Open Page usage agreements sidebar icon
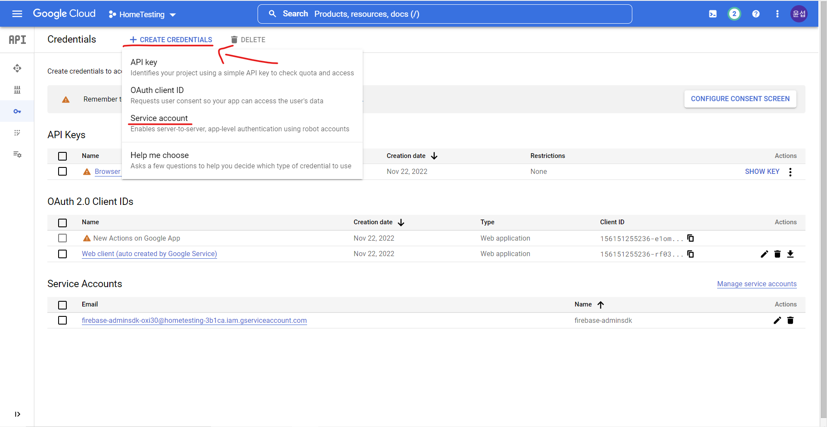 (x=17, y=154)
